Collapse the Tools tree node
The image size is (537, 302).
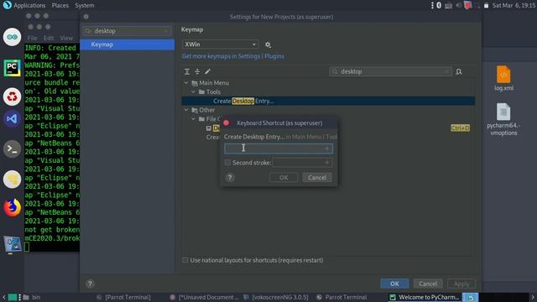tap(193, 91)
